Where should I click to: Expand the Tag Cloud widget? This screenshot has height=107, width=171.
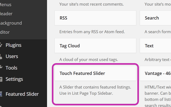[x=95, y=45]
